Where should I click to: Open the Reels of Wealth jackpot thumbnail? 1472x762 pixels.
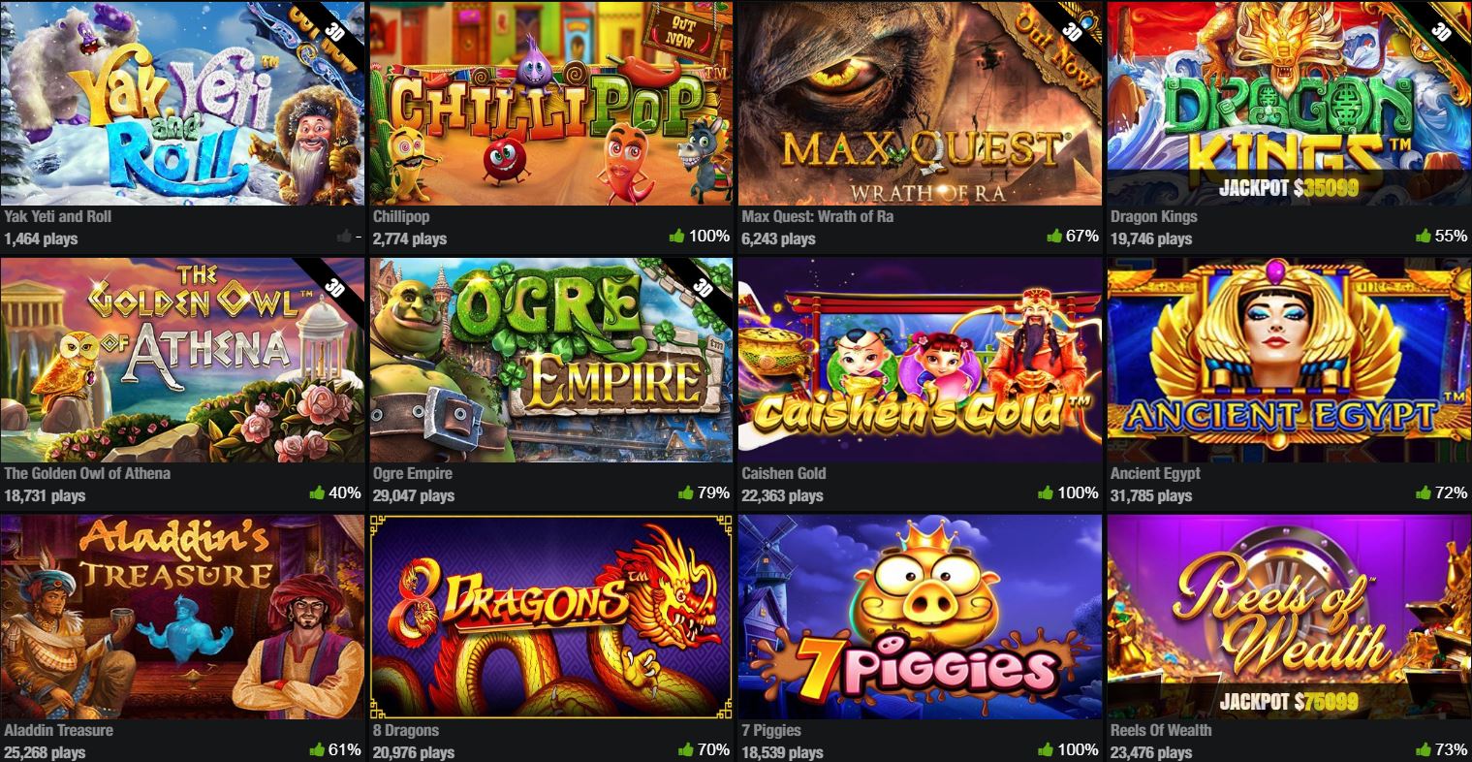click(x=1289, y=617)
